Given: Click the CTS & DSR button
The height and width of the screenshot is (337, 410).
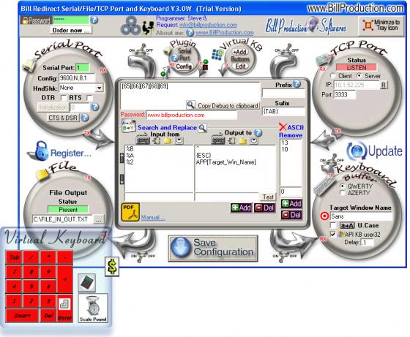Looking at the screenshot, I should (63, 118).
